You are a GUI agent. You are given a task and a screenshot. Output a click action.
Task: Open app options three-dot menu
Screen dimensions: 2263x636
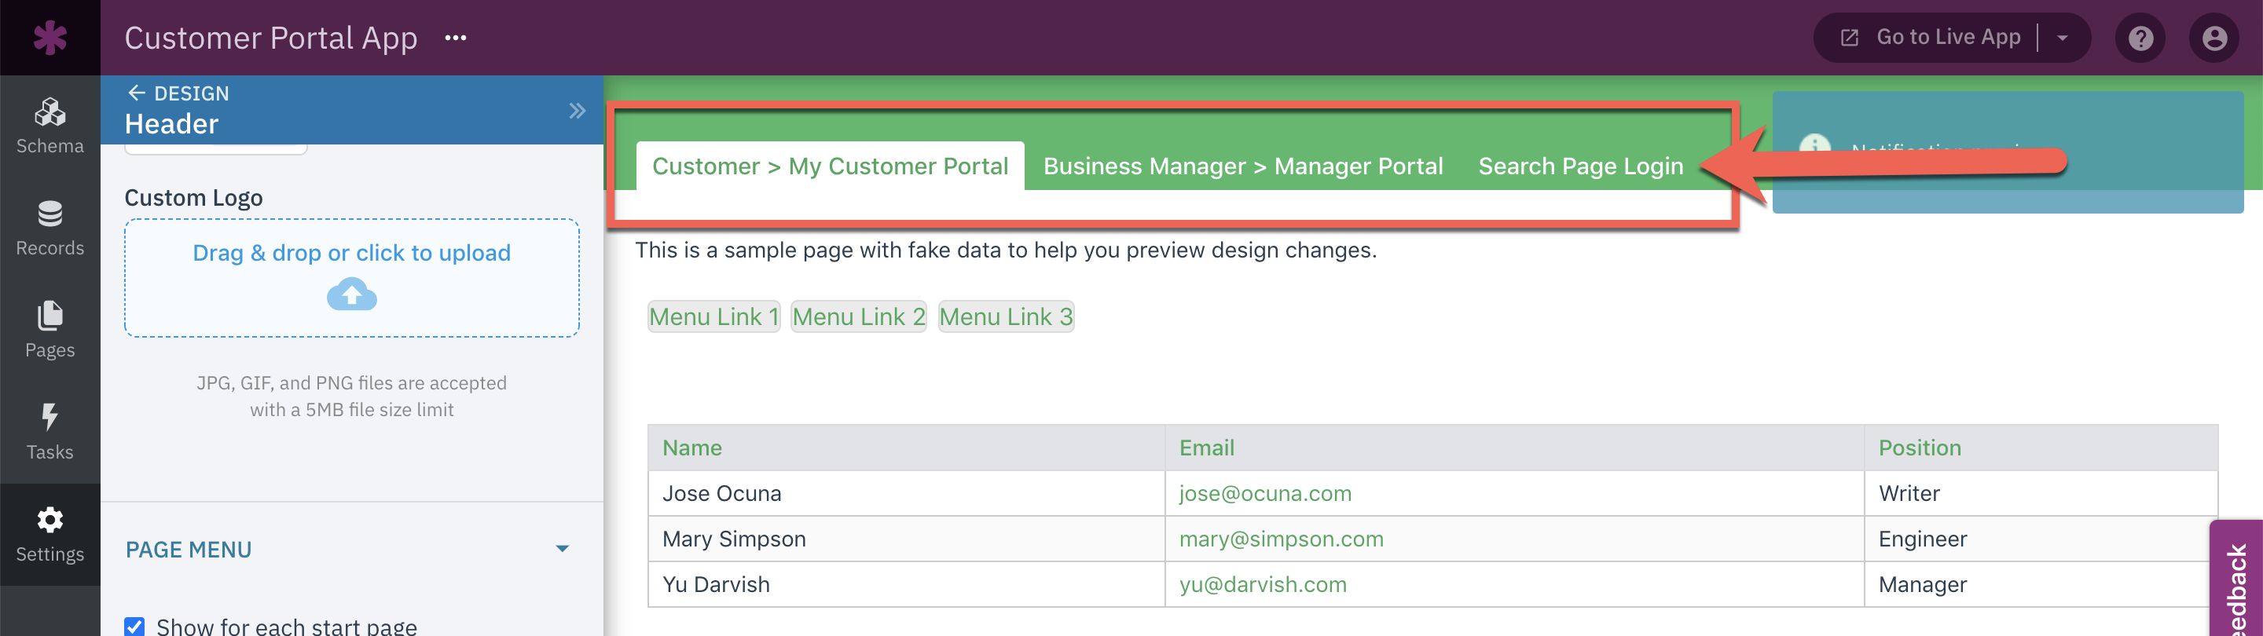point(455,38)
